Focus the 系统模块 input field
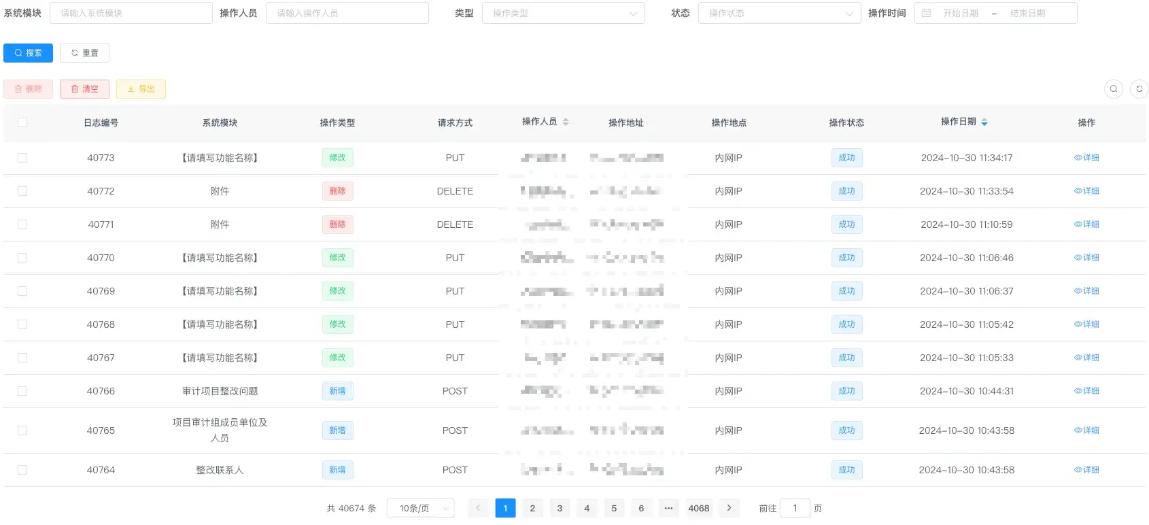Image resolution: width=1149 pixels, height=525 pixels. (x=131, y=13)
